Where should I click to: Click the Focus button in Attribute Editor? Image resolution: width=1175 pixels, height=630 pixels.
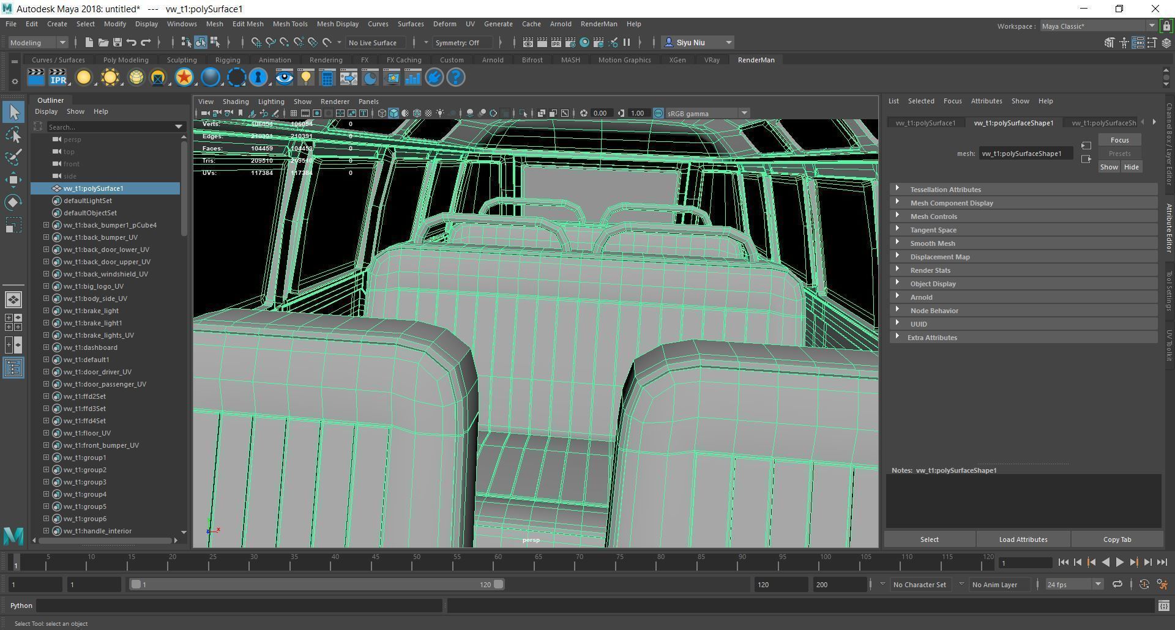click(x=1119, y=140)
